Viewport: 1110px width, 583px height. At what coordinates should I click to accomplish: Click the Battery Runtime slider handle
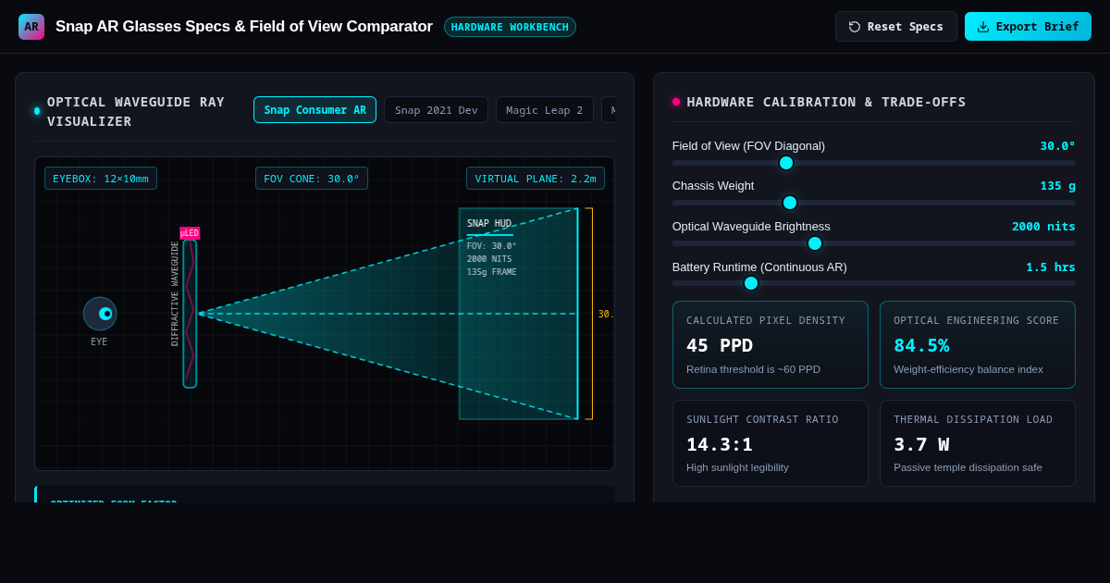[x=751, y=283]
